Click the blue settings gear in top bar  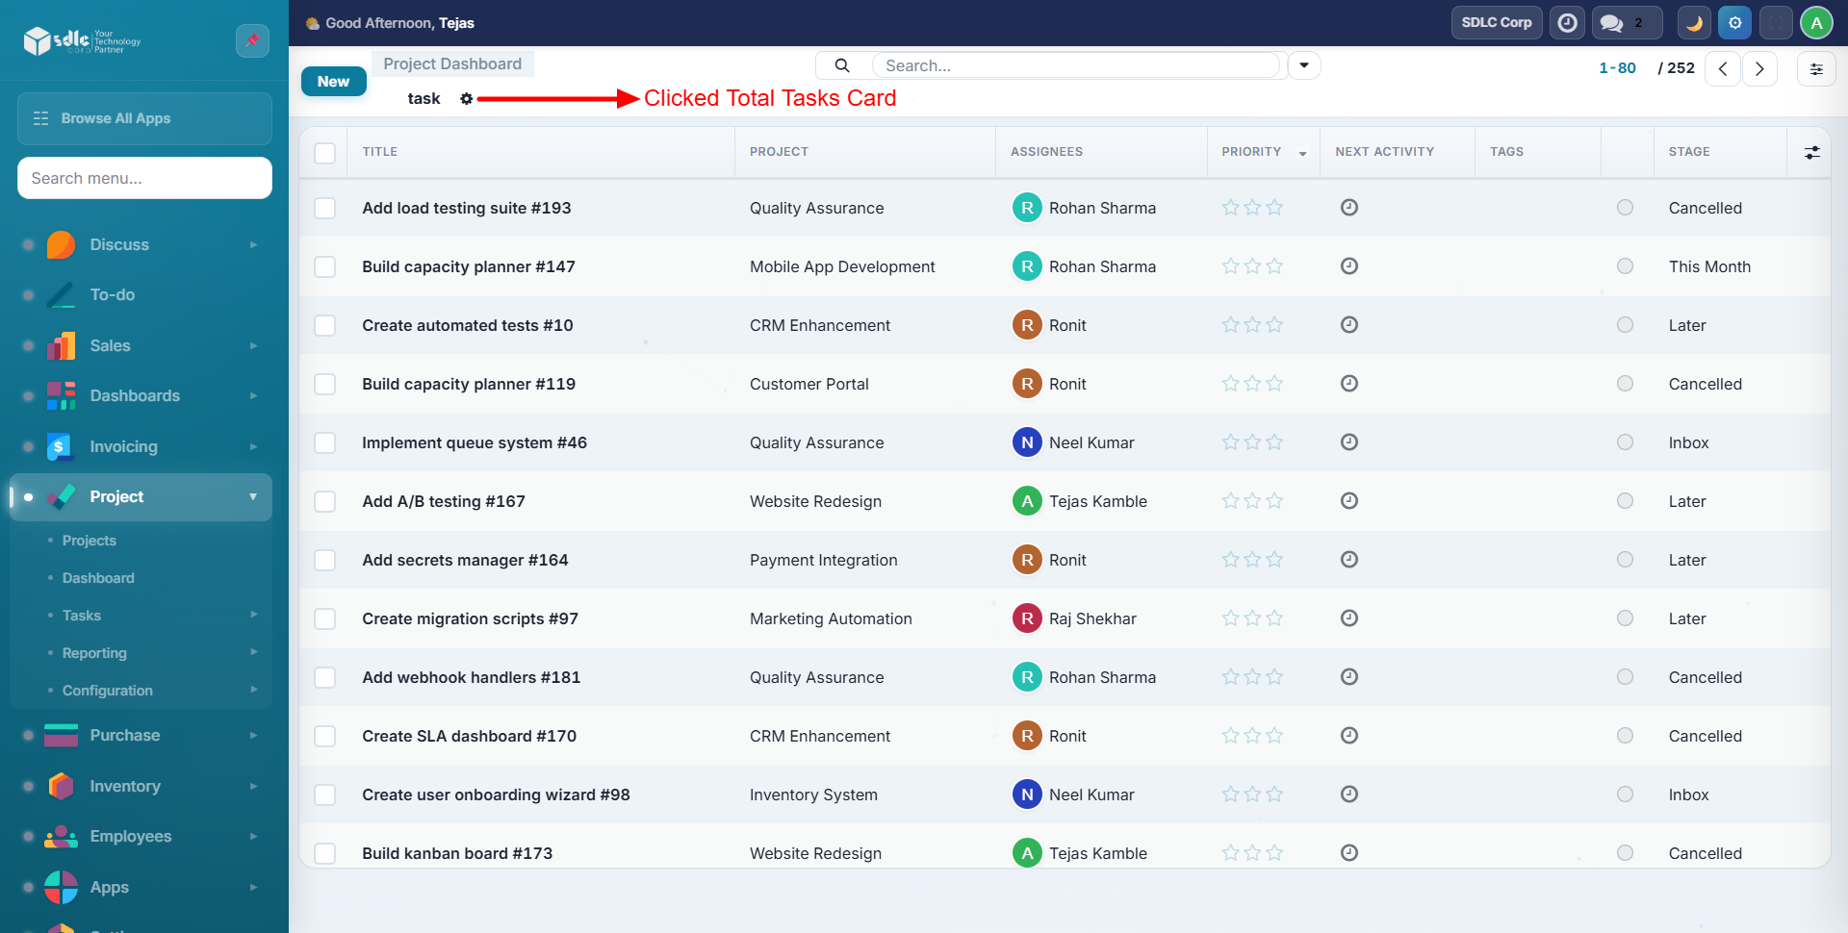click(x=1734, y=23)
